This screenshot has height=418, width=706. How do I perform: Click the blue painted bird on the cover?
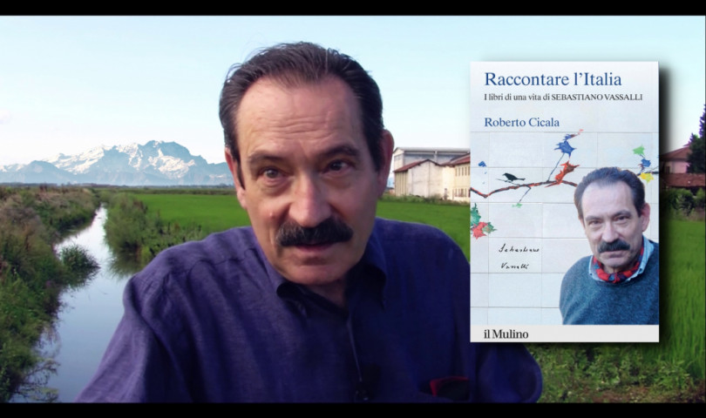pyautogui.click(x=566, y=145)
